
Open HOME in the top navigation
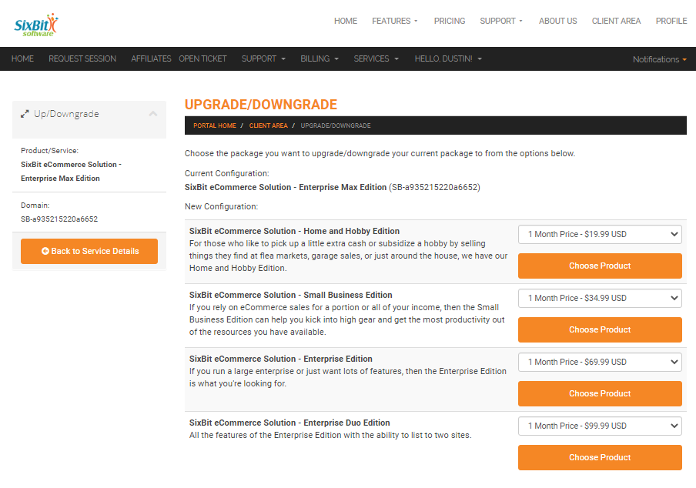click(x=346, y=21)
